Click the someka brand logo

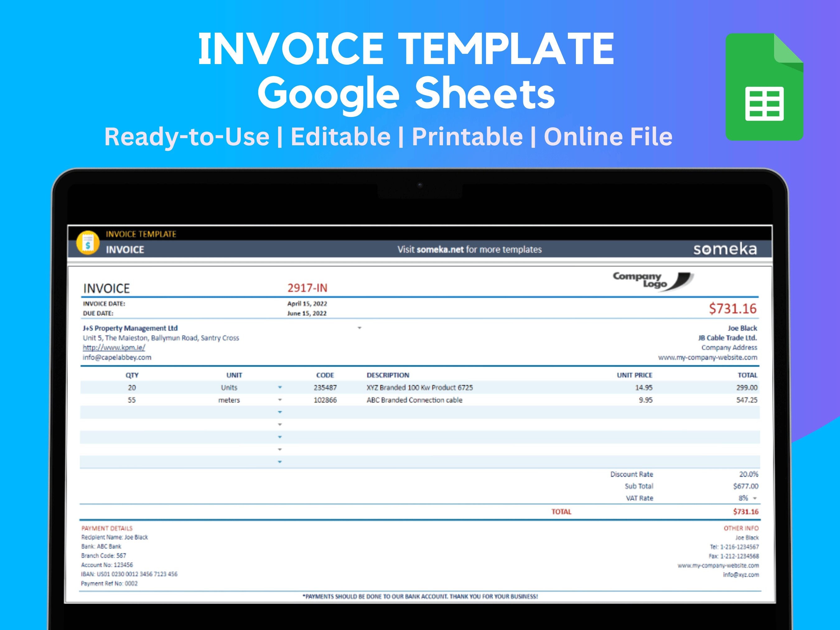pyautogui.click(x=725, y=249)
